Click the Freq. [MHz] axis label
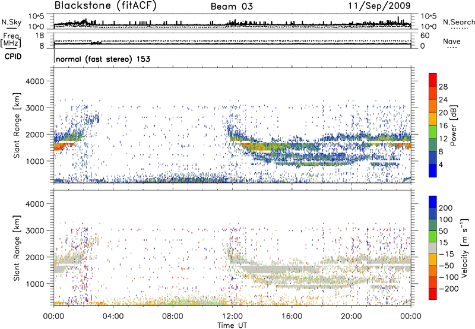475x329 pixels. (x=11, y=40)
